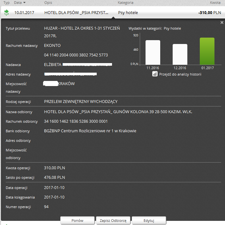The image size is (225, 225).
Task: Select the green 01.2017 chart bar
Action: [207, 51]
